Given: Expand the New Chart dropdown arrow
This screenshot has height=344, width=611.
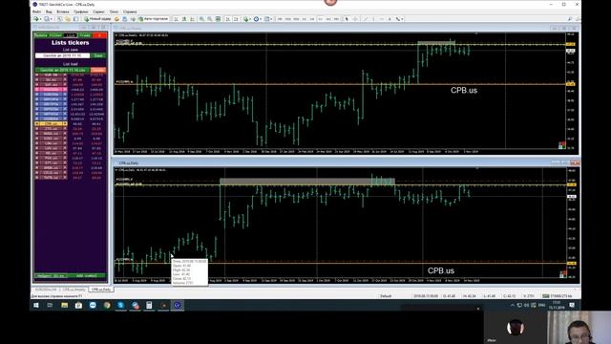Looking at the screenshot, I should [40, 19].
